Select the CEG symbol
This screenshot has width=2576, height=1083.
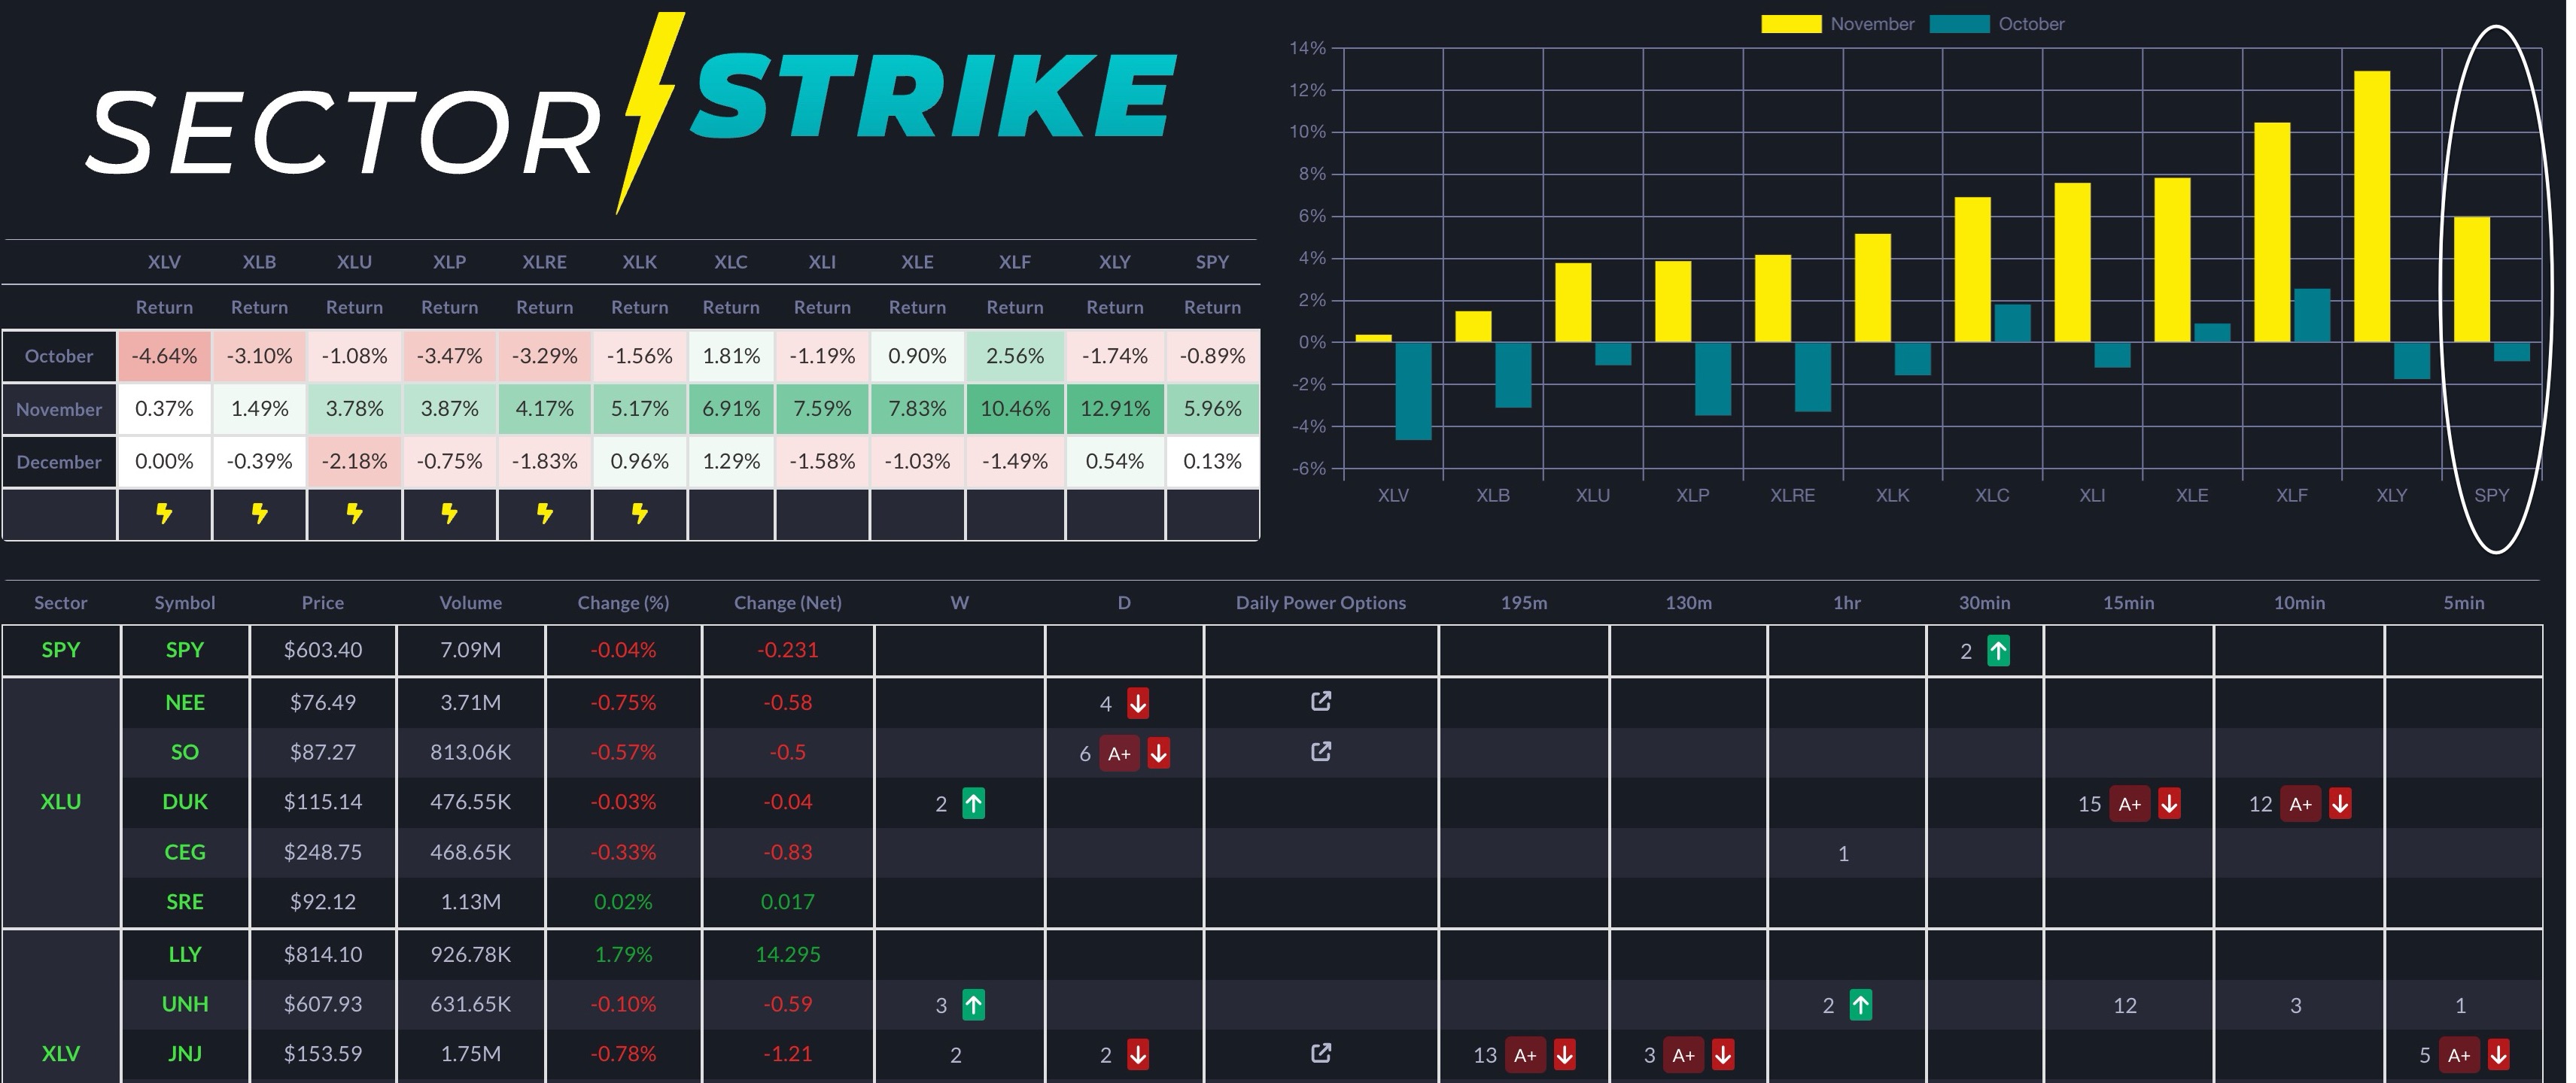click(185, 852)
